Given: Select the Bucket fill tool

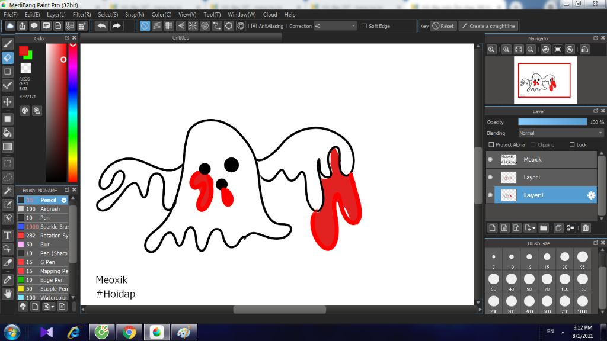Looking at the screenshot, I should [x=7, y=133].
